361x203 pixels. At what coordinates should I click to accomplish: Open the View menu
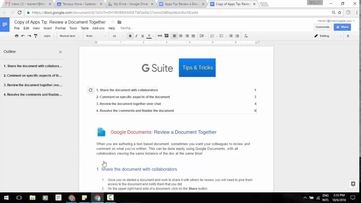pos(36,28)
